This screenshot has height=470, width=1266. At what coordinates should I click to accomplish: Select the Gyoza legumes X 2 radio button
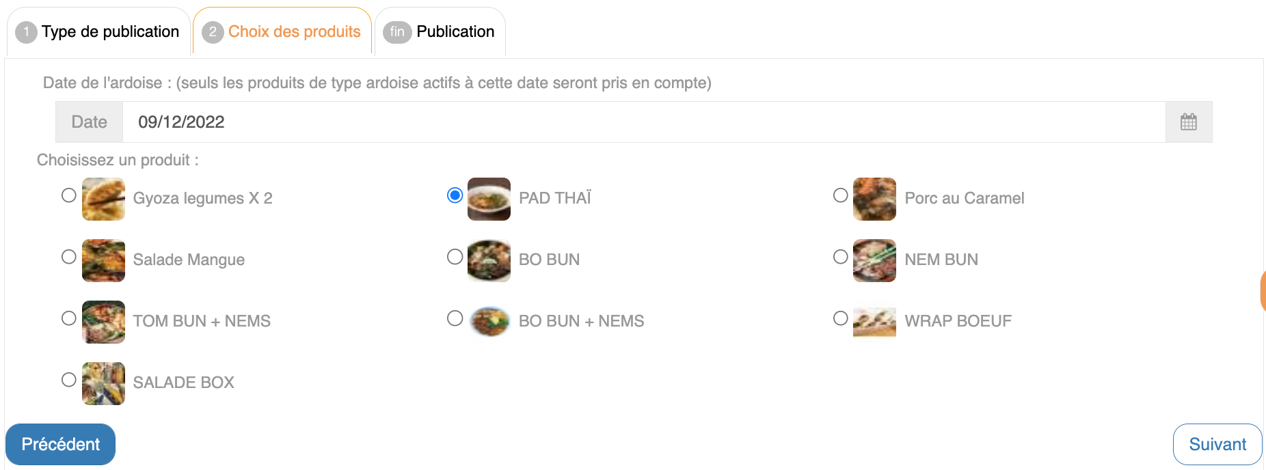(x=69, y=195)
